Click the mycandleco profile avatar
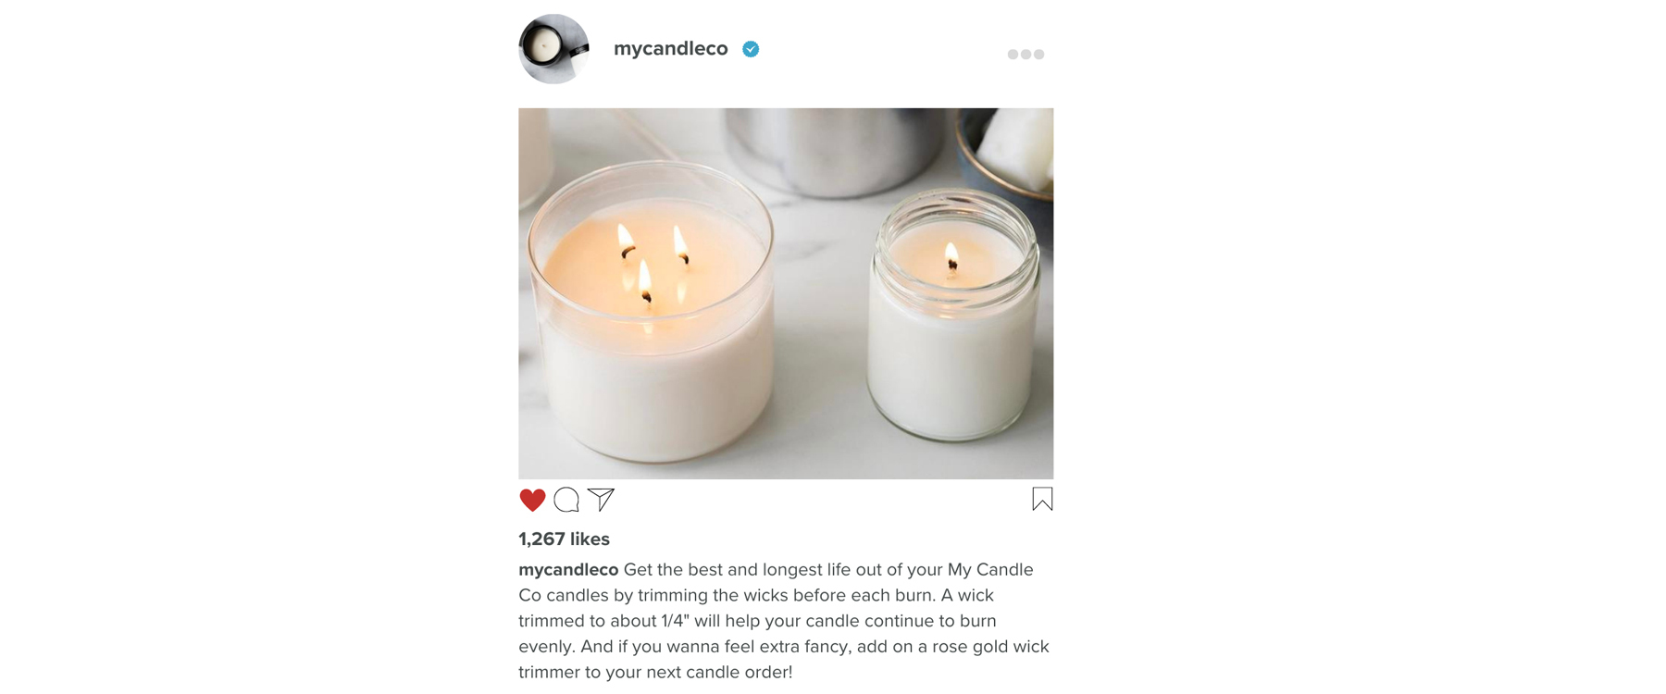Screen dimensions: 1666x694 pyautogui.click(x=553, y=49)
